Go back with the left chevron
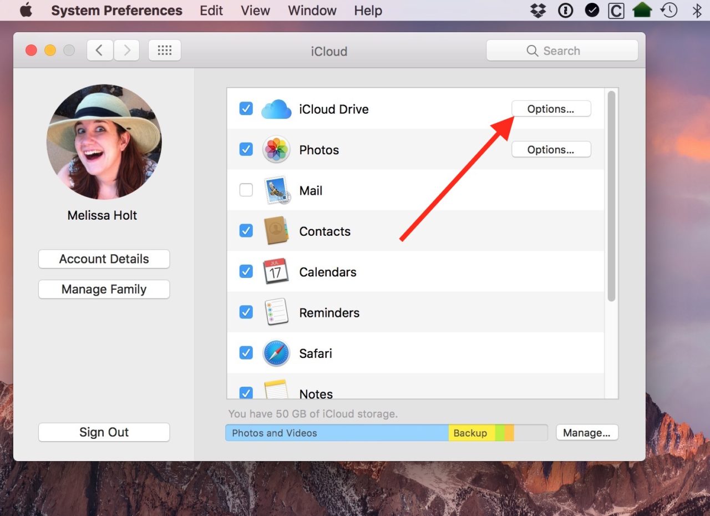This screenshot has width=710, height=516. tap(100, 50)
